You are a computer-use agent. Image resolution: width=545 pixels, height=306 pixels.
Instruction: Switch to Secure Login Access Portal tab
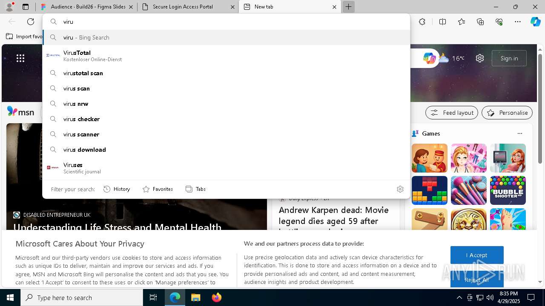188,7
